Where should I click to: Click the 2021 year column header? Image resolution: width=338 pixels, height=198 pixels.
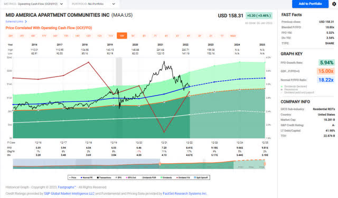coord(161,45)
